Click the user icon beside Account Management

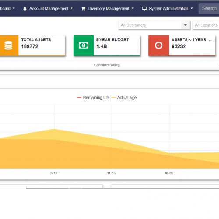coord(25,9)
